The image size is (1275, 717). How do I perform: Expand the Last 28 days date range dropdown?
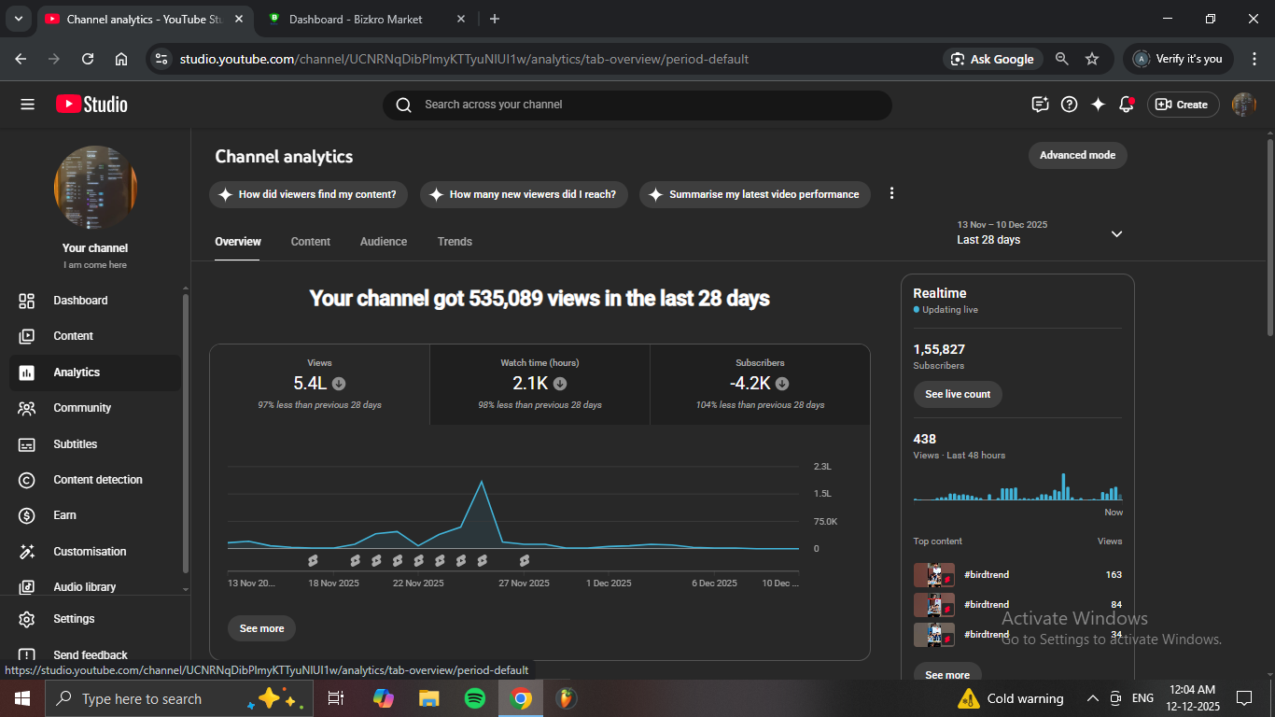(1116, 233)
